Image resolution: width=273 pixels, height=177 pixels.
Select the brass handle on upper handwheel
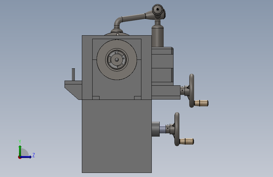click(x=201, y=103)
